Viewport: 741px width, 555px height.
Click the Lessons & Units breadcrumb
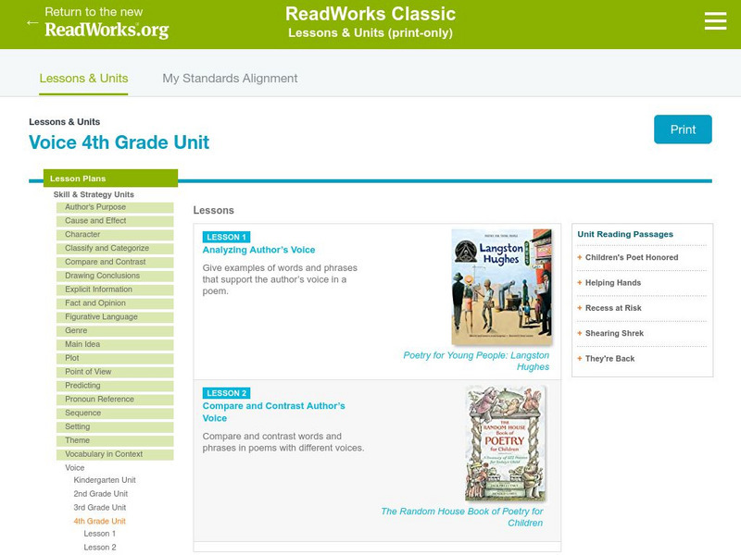pos(64,122)
